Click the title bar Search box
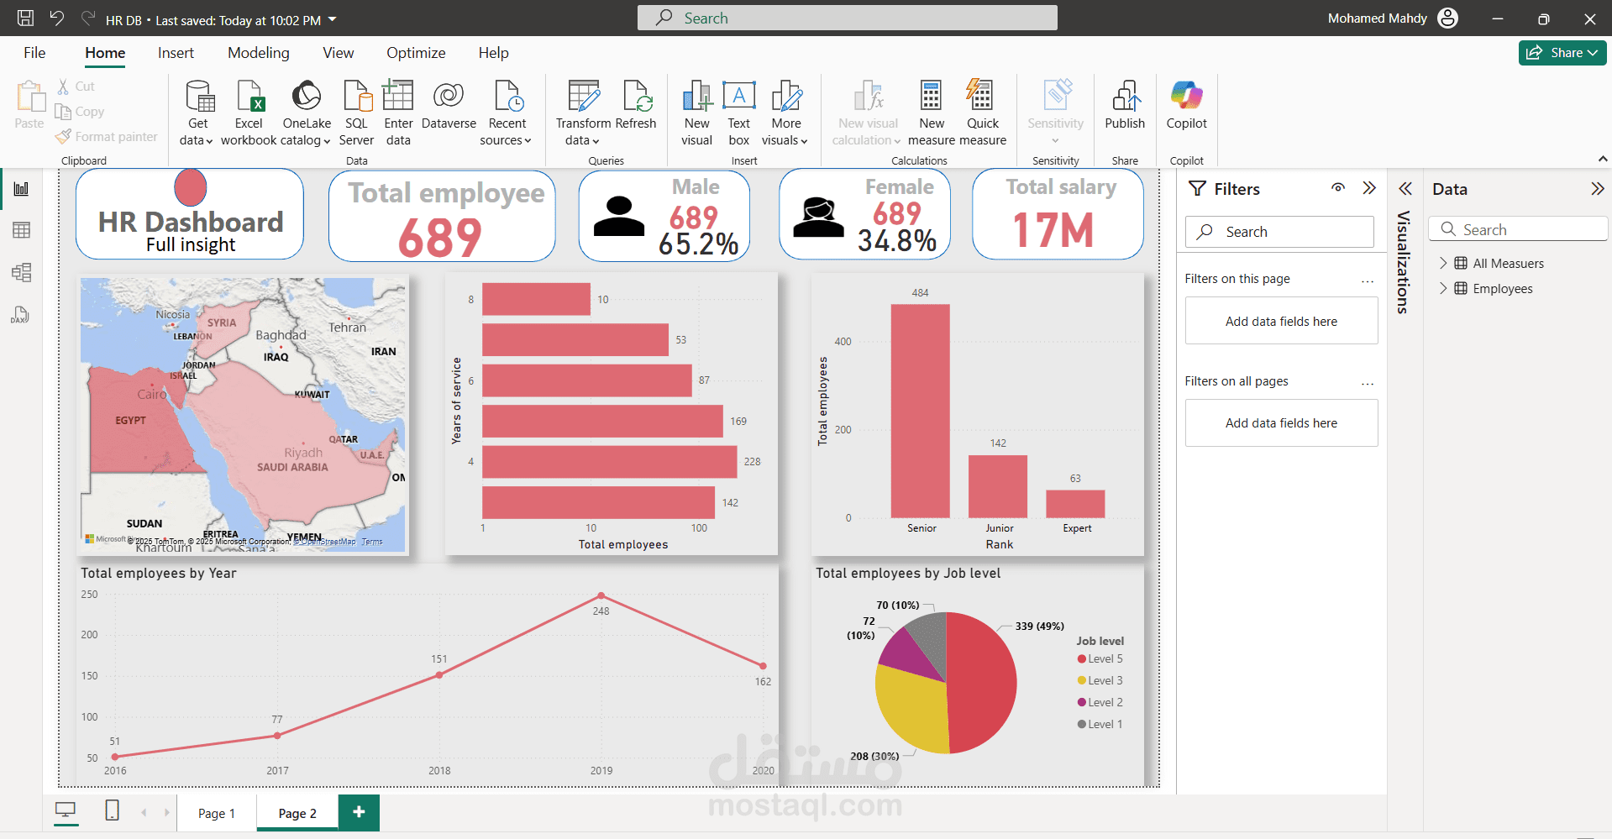Screen dimensions: 1612x839 [847, 18]
